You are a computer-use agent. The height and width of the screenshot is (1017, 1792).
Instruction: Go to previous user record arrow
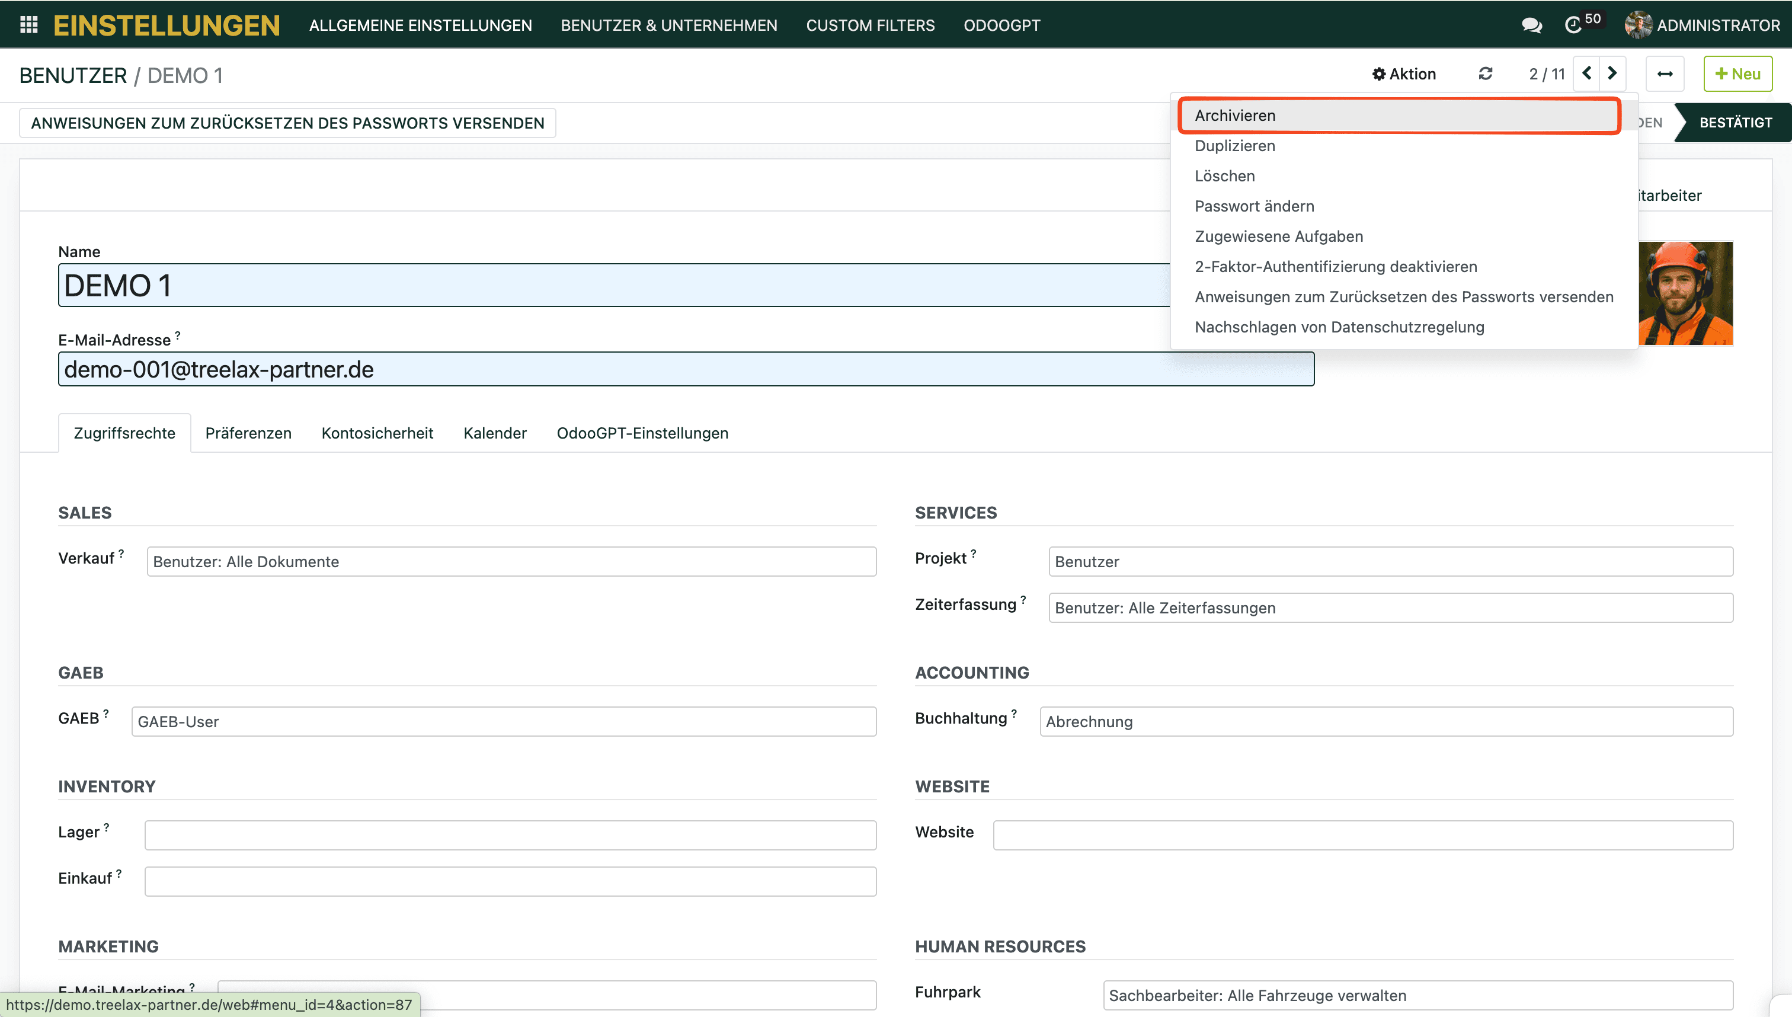[x=1587, y=73]
